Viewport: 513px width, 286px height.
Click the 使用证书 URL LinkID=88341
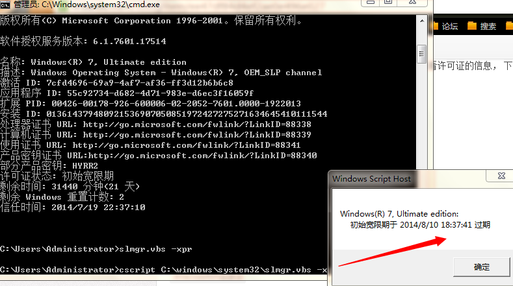pos(187,145)
